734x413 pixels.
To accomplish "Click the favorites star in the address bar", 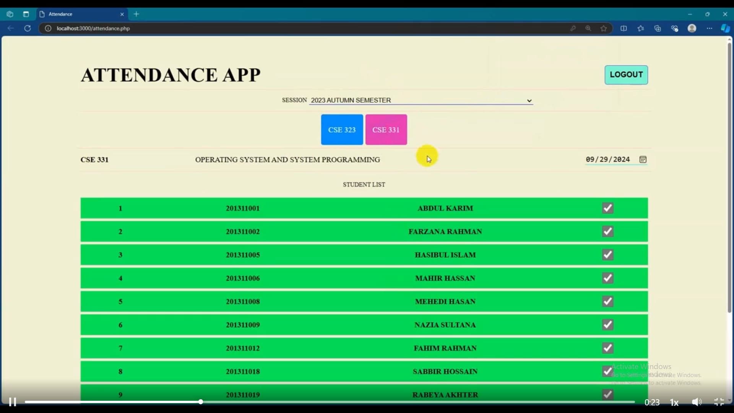I will 603,28.
